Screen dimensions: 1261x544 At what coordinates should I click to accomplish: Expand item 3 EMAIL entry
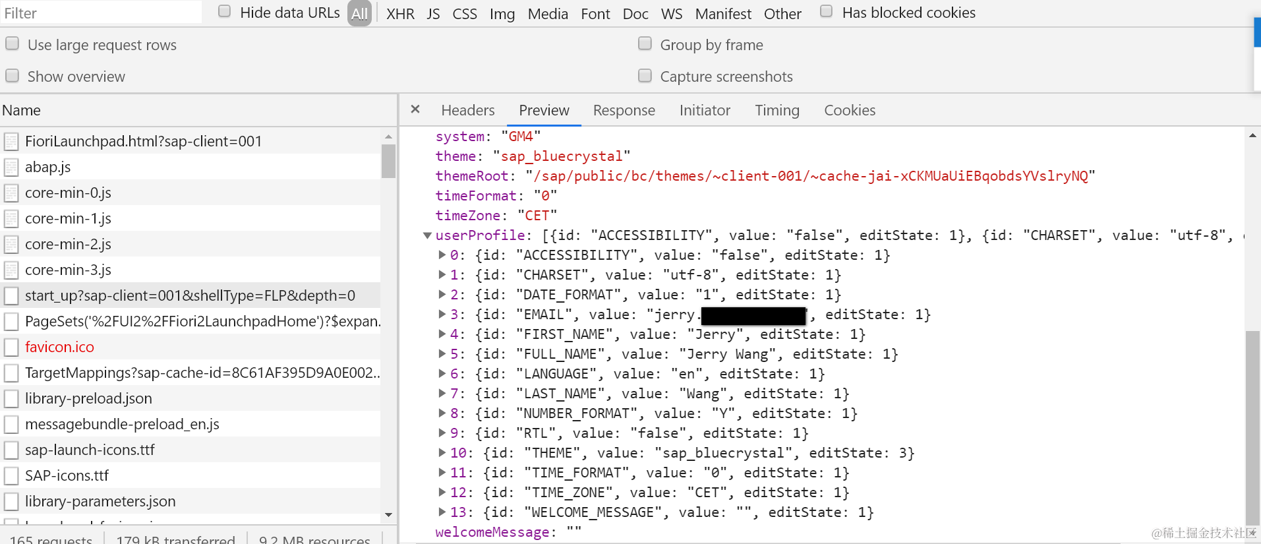(x=442, y=314)
